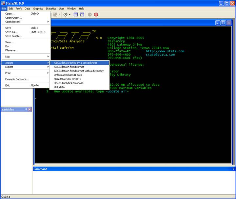Screen dimensions: 236x199
Task: Open the Statistics menu
Action: 51,8
